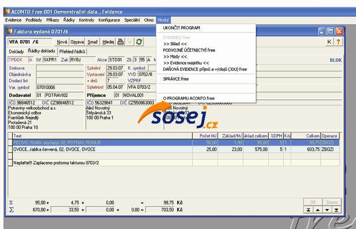Jump to the last row arrow button
This screenshot has width=356, height=229.
click(336, 210)
